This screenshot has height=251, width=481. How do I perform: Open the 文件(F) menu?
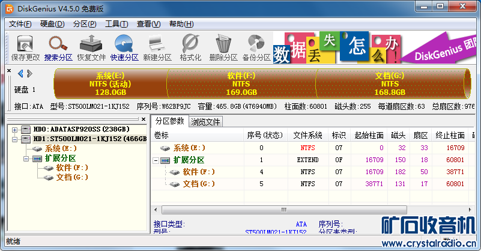20,24
